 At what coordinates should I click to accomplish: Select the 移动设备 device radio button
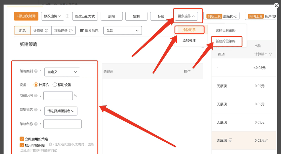tap(55, 85)
